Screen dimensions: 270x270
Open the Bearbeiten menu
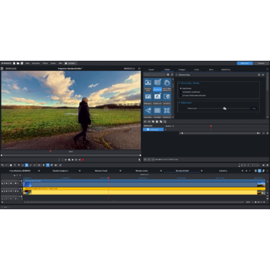pyautogui.click(x=36, y=63)
